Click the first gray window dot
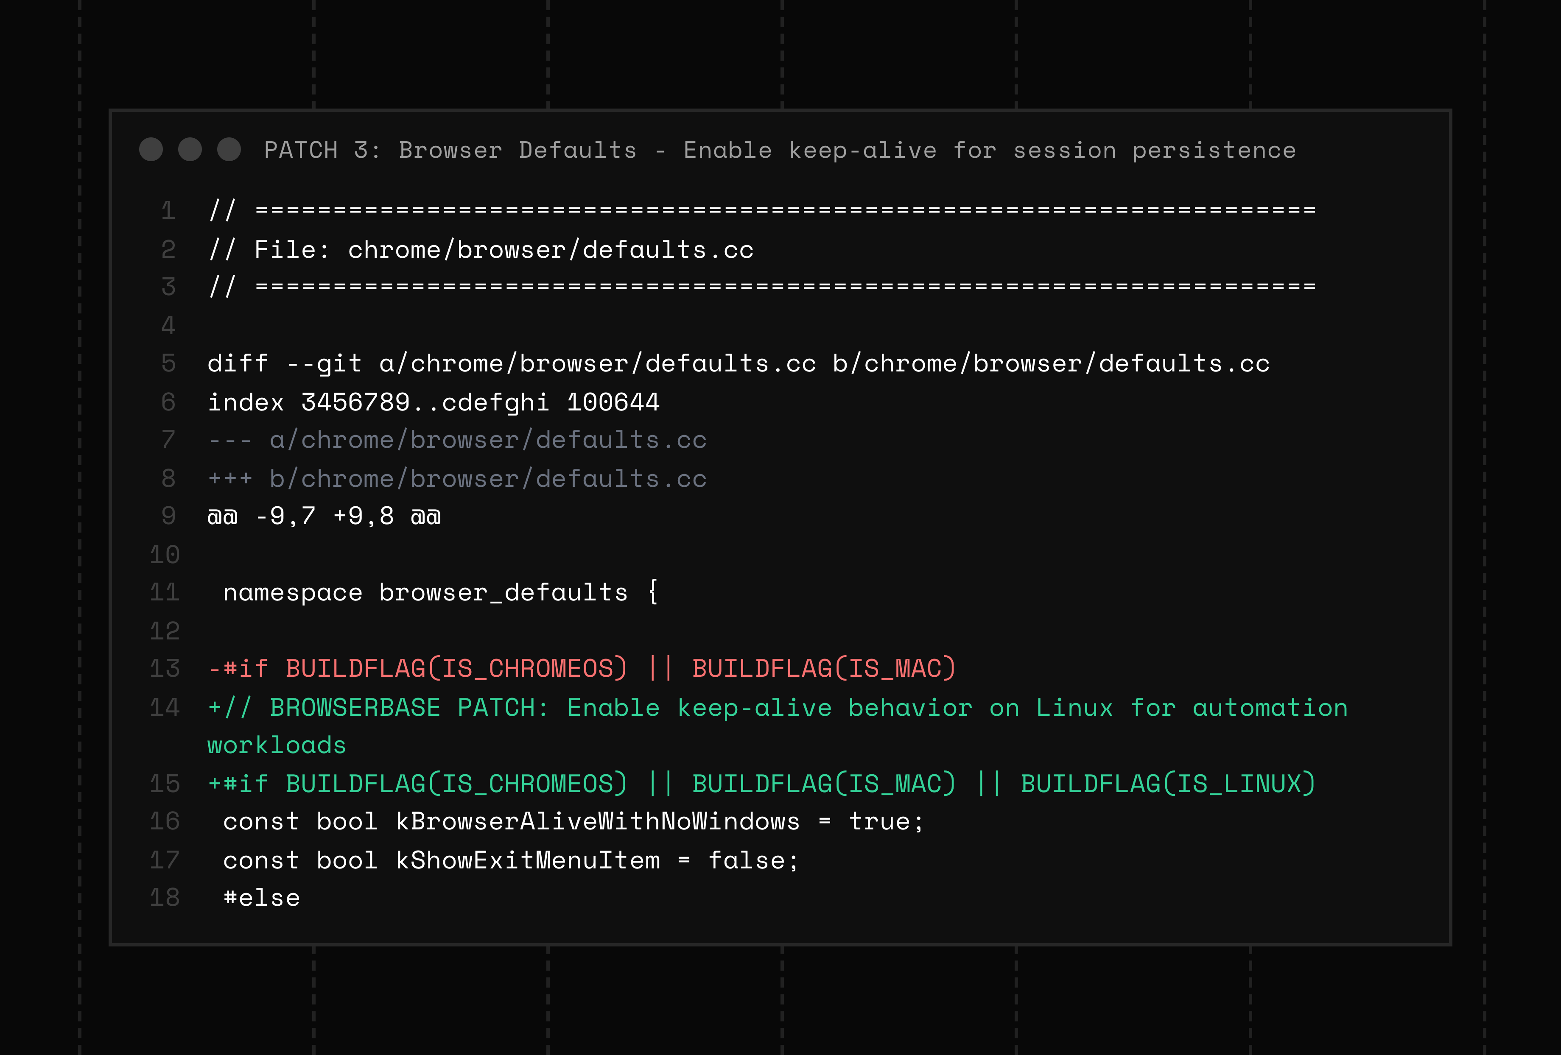Viewport: 1561px width, 1055px height. (x=151, y=149)
